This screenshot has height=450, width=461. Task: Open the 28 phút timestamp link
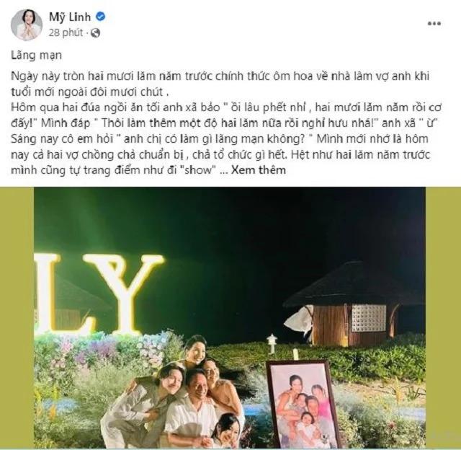pos(66,32)
